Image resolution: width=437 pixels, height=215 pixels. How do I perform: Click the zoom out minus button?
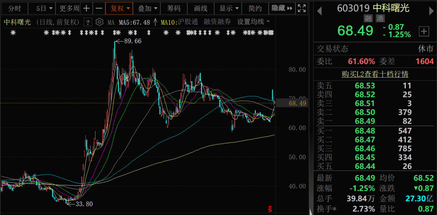tap(99, 8)
